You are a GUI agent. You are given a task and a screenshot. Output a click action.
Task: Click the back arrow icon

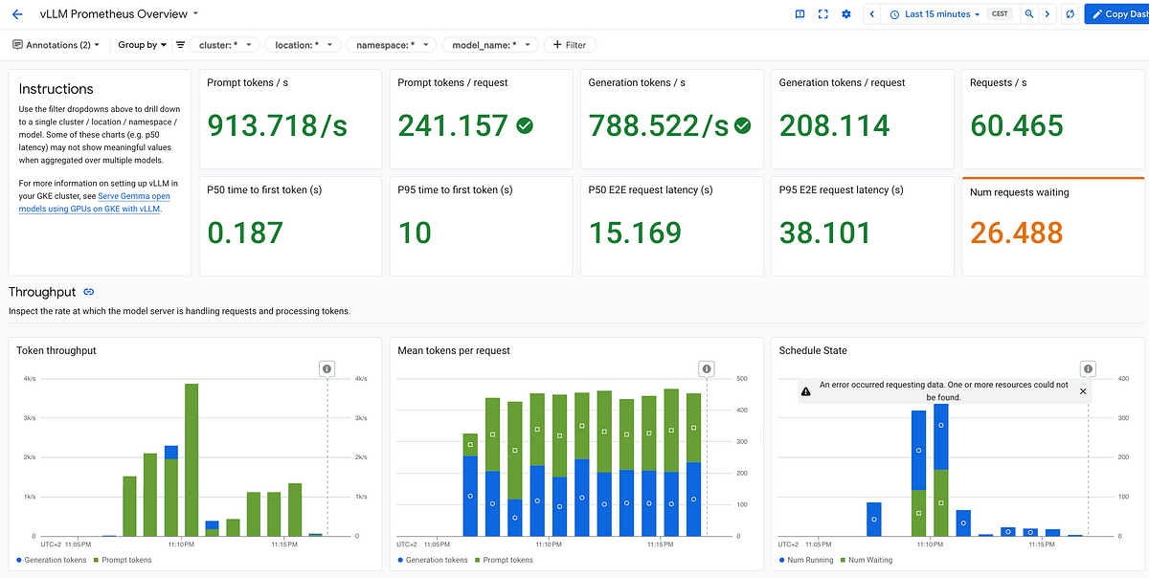click(17, 14)
